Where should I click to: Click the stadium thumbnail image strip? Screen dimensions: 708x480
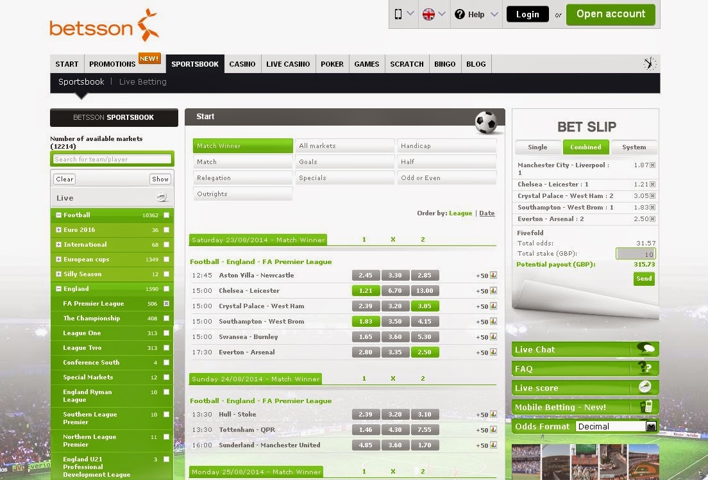(x=585, y=462)
